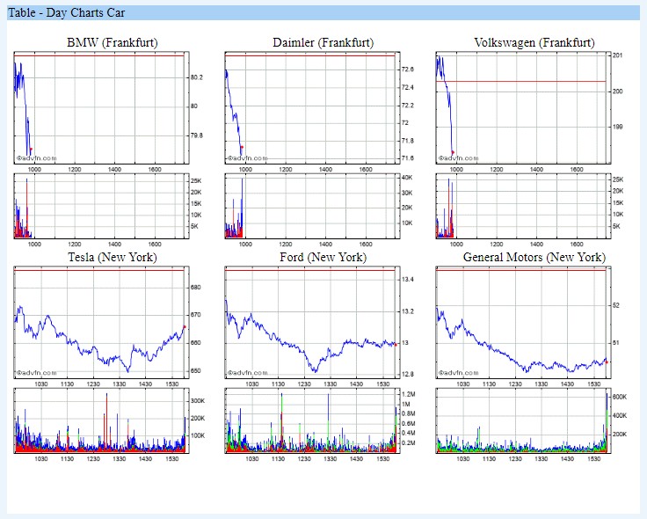Click the 300K volume label on Tesla chart
Screen dimensions: 647x519
pyautogui.click(x=198, y=401)
